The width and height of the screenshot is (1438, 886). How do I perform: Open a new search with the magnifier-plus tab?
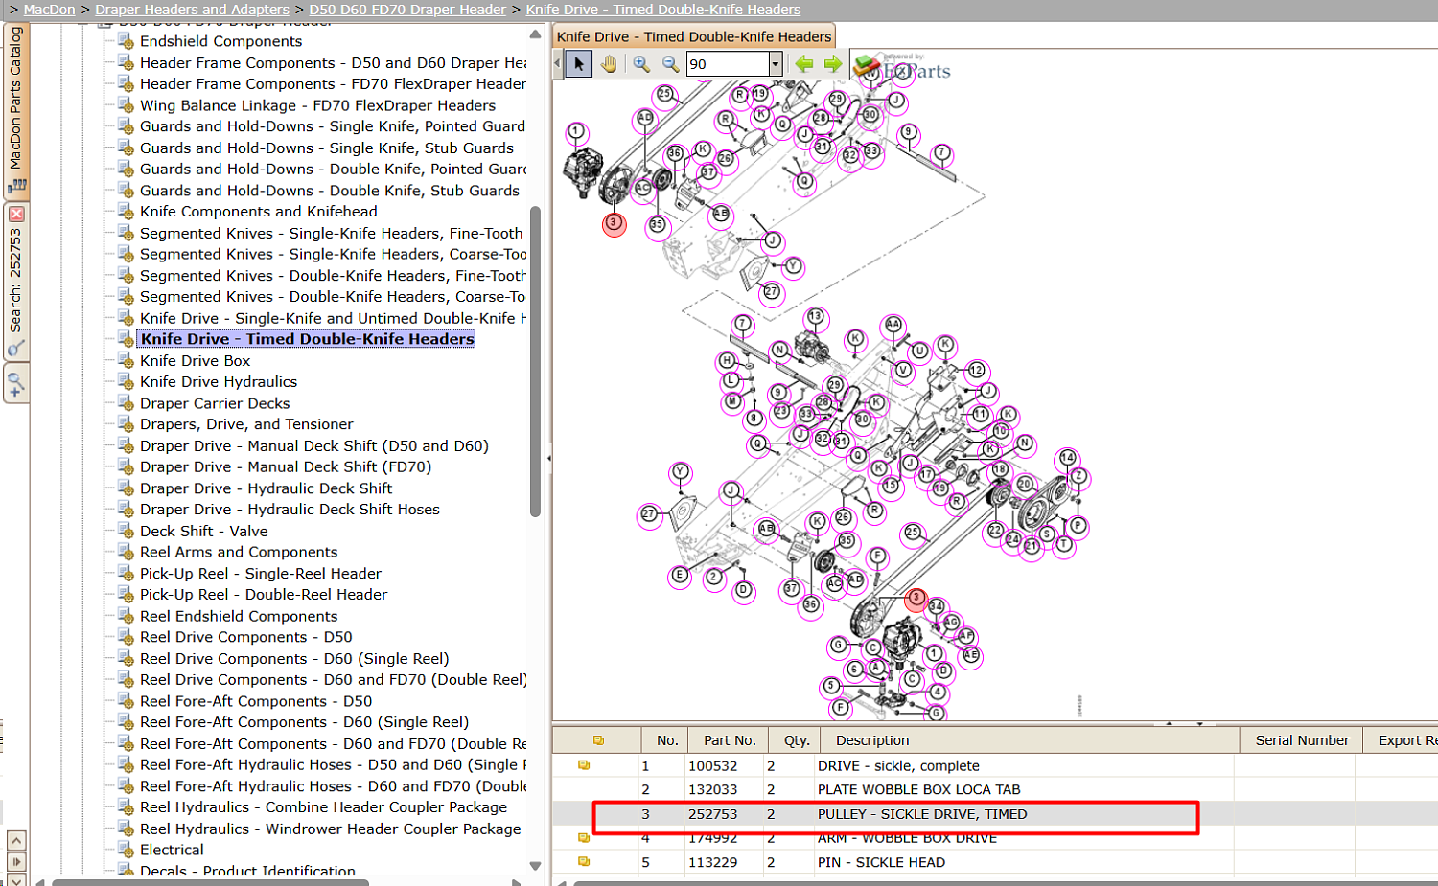(x=16, y=384)
